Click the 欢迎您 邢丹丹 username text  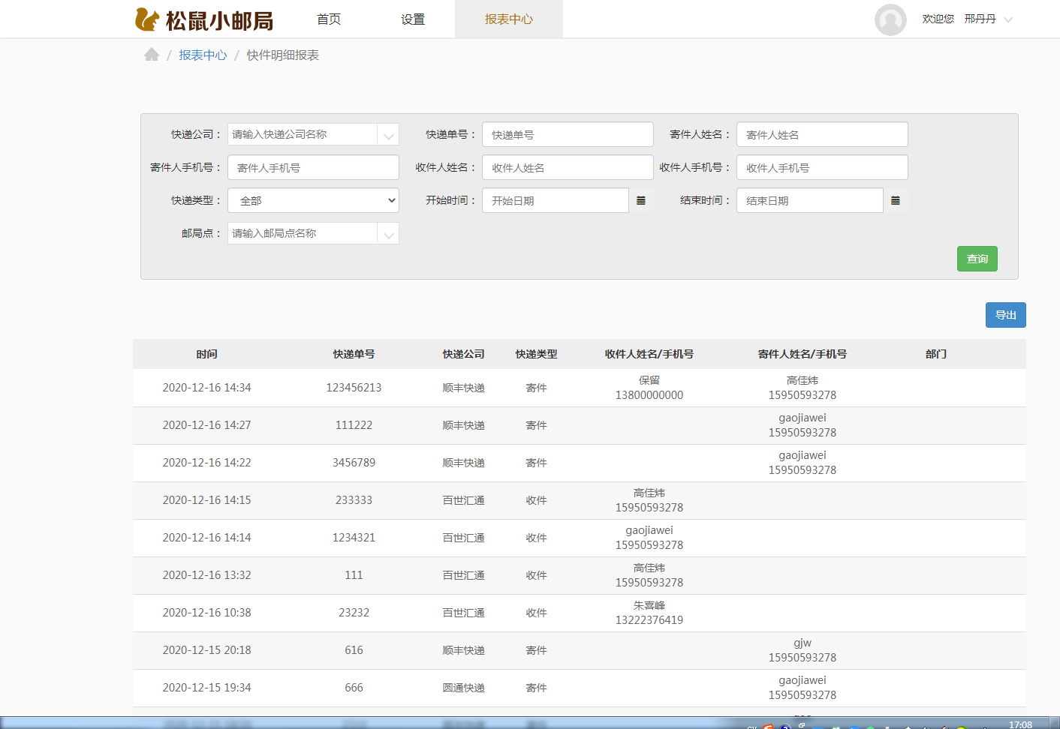(x=959, y=19)
